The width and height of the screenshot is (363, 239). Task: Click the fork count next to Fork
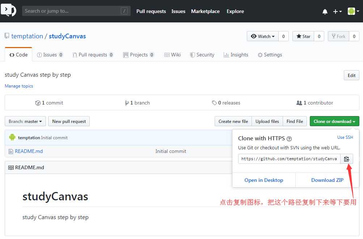tap(354, 36)
